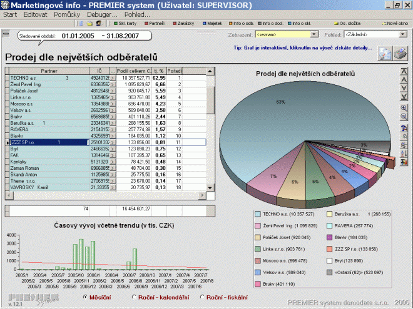Open the Editovat menu

click(35, 14)
